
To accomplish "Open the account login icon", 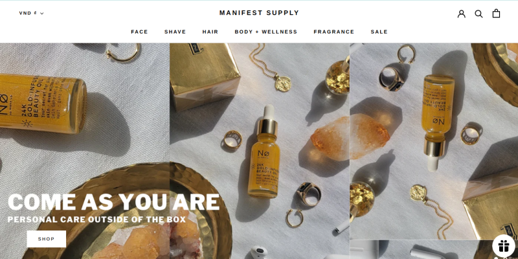I will (461, 14).
